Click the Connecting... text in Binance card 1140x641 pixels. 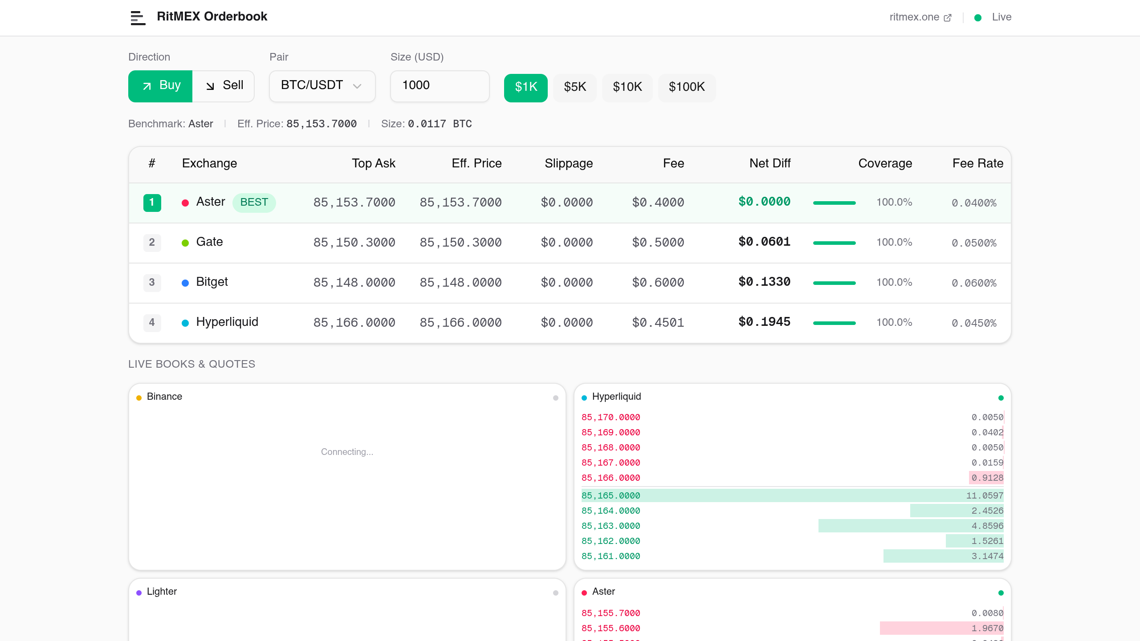point(347,452)
